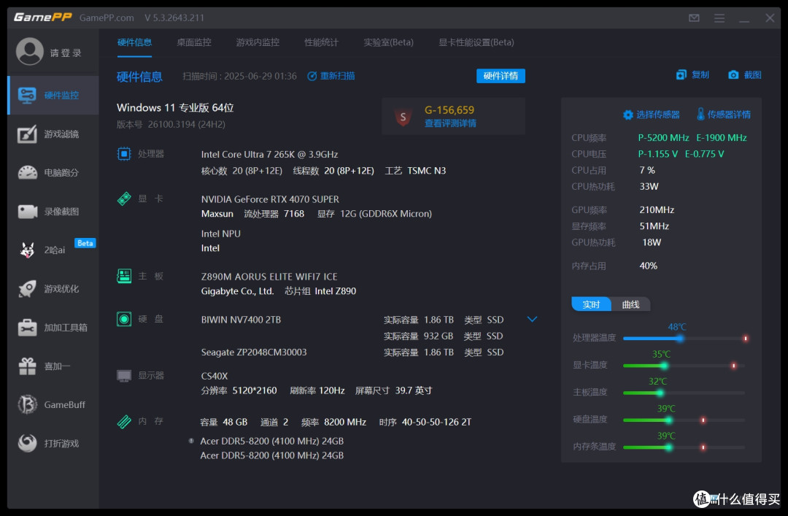Select the 游戏内监控 tab
Viewport: 788px width, 516px height.
click(258, 42)
